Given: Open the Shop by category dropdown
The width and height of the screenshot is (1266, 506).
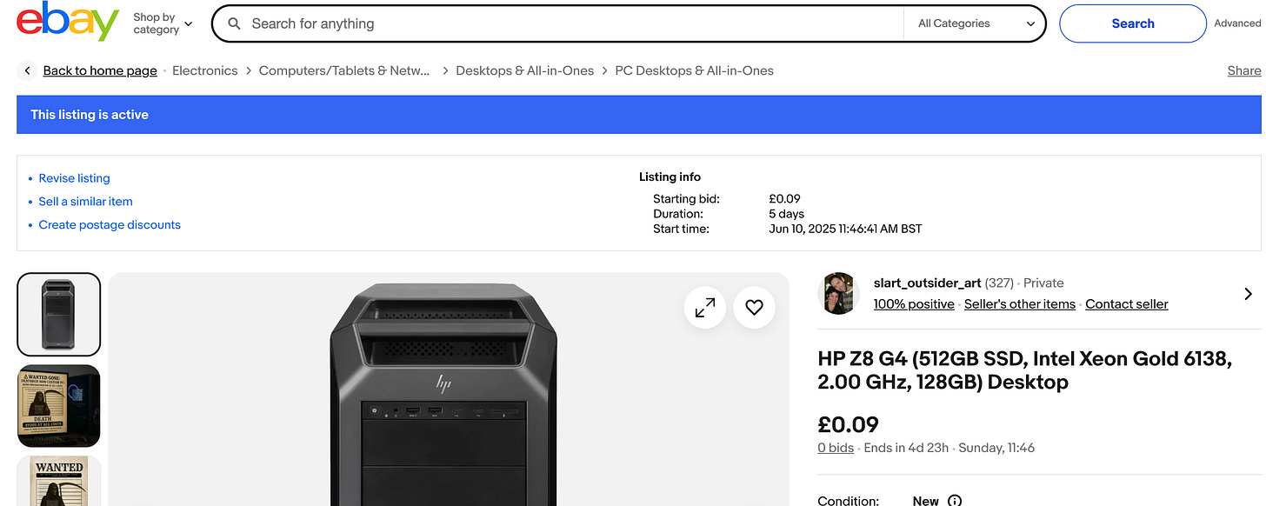Looking at the screenshot, I should click(x=163, y=23).
